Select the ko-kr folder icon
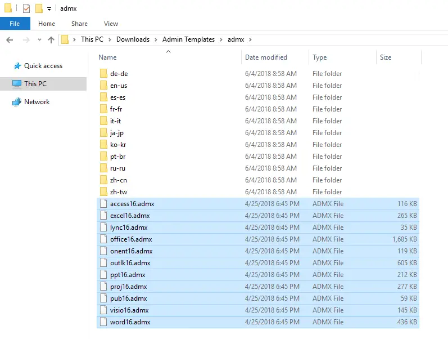 tap(103, 144)
